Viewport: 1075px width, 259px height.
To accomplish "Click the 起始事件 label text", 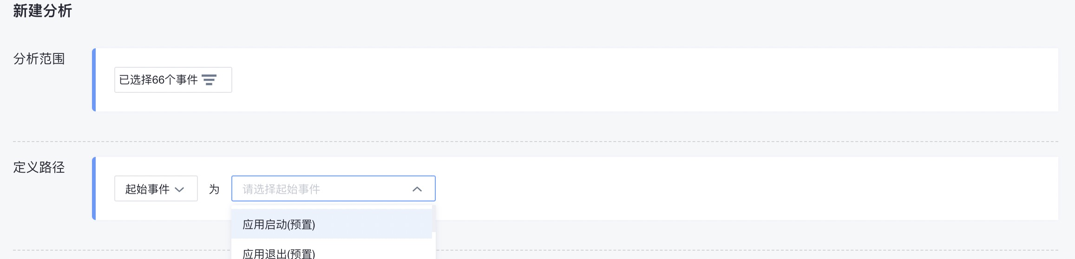I will [x=147, y=189].
